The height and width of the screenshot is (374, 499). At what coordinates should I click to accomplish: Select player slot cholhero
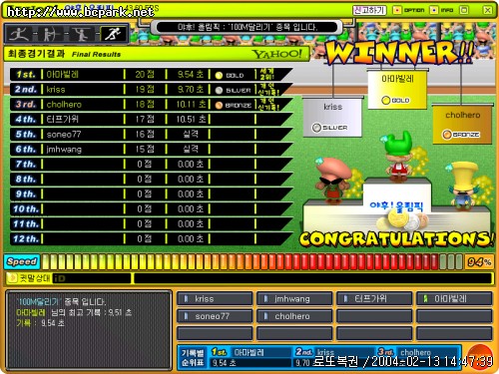[x=294, y=316]
